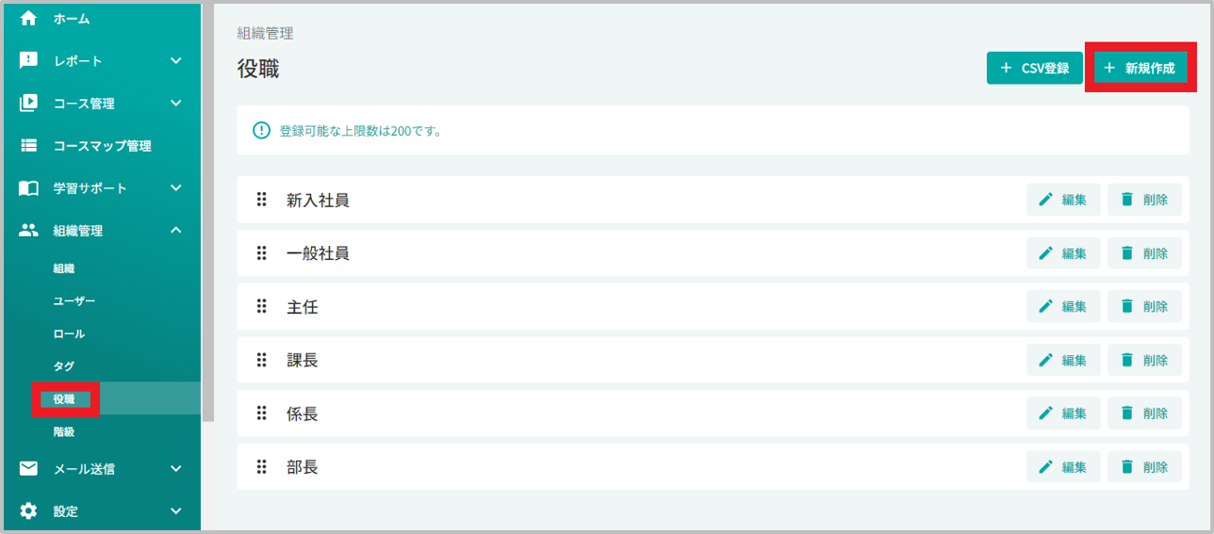Image resolution: width=1214 pixels, height=534 pixels.
Task: Expand the レポート menu chevron
Action: click(175, 60)
